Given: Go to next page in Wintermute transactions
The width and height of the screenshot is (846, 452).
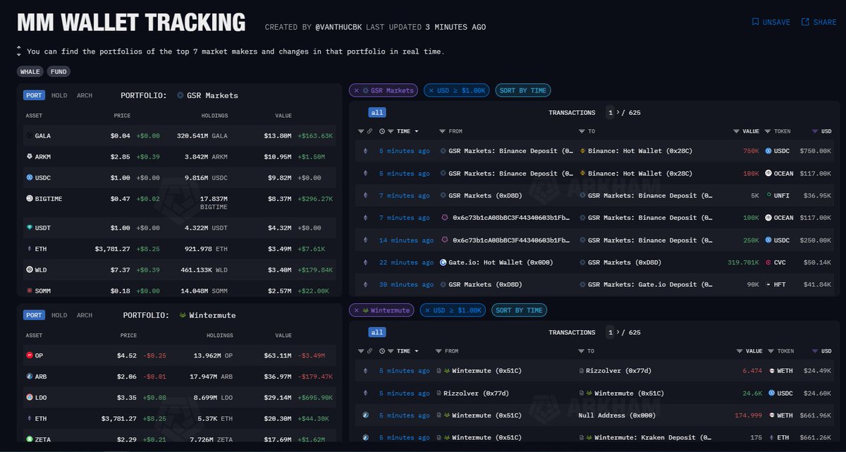Looking at the screenshot, I should point(618,332).
